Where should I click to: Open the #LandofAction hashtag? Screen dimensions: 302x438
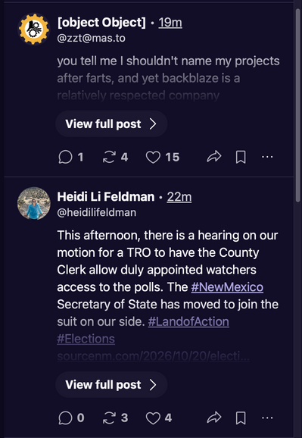click(x=188, y=321)
